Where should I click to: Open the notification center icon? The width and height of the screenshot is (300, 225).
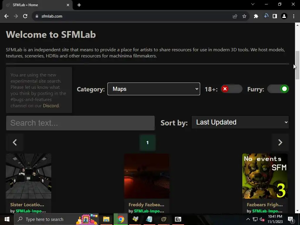click(x=291, y=219)
